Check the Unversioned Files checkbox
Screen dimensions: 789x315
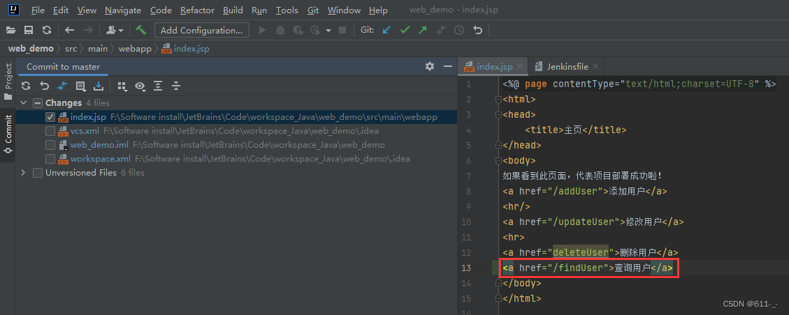pos(37,173)
